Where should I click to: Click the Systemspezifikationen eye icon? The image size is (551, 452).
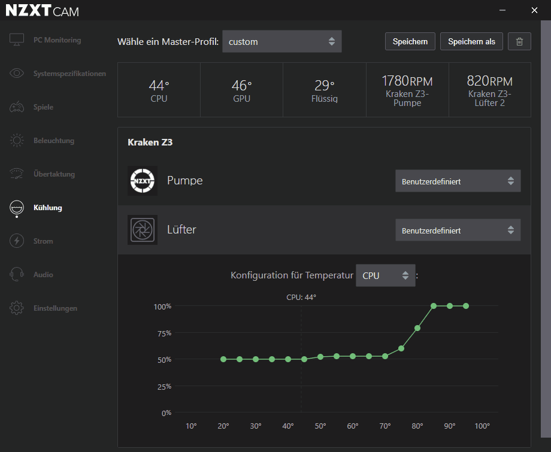tap(17, 73)
